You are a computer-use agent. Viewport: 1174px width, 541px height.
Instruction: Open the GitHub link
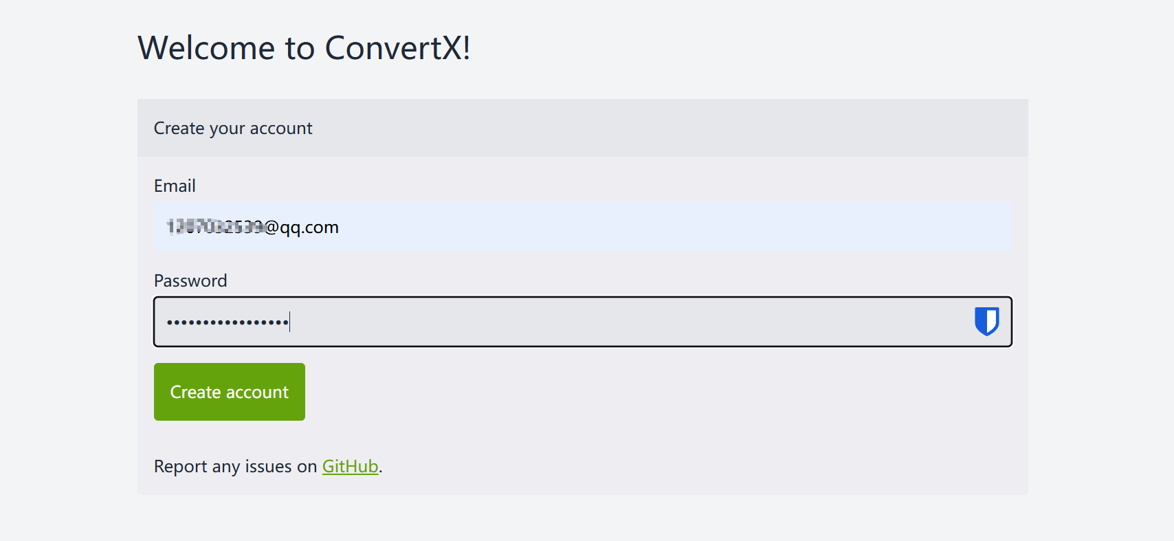point(351,466)
